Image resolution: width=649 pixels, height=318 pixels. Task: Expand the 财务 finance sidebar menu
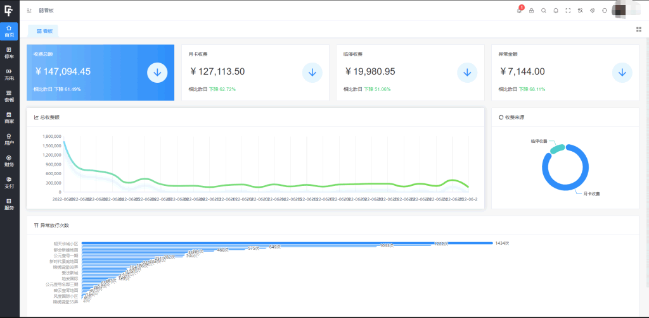coord(9,161)
